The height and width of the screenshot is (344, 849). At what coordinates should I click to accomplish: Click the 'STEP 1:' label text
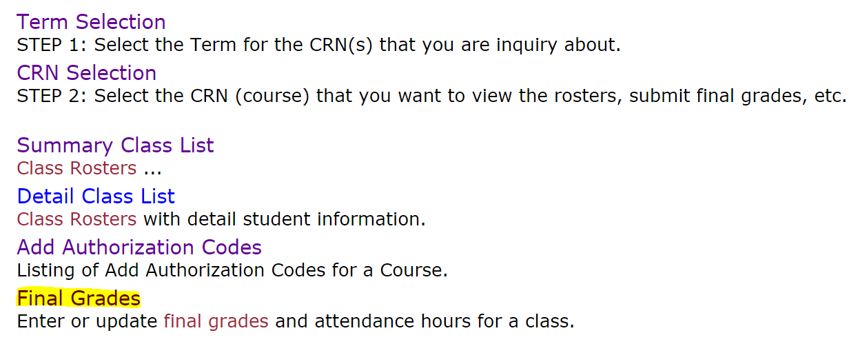pos(52,45)
